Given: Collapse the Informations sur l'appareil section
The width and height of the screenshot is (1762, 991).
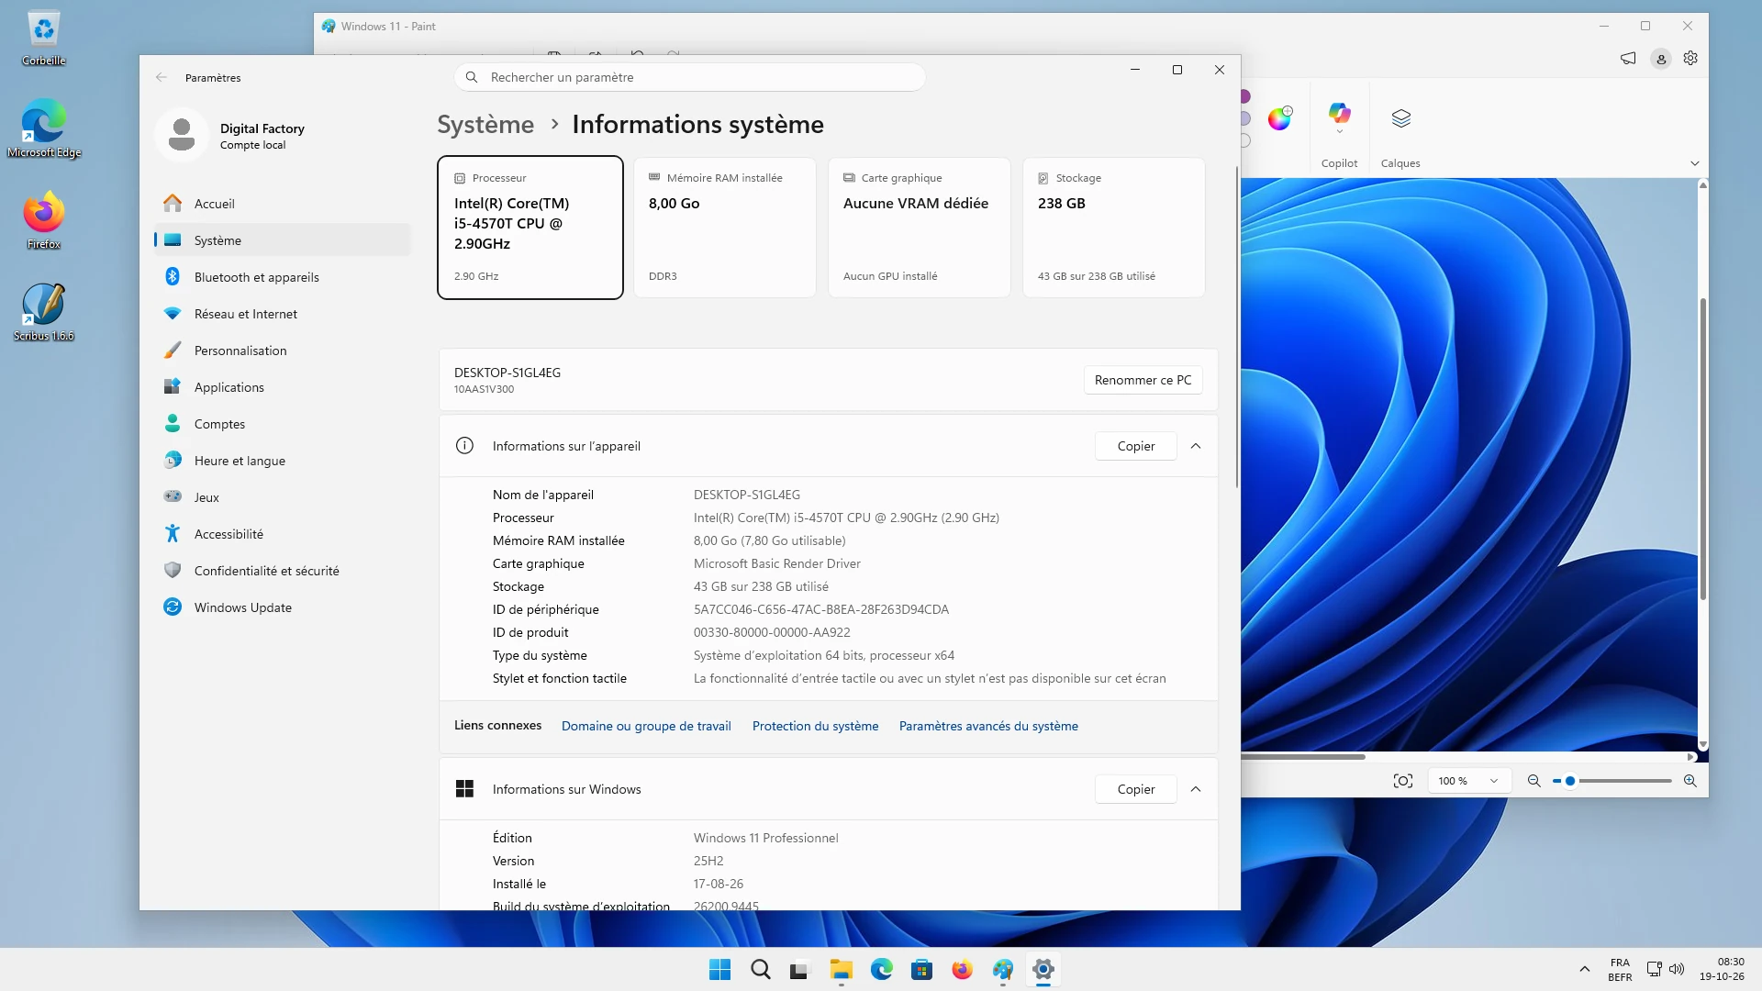Looking at the screenshot, I should tap(1196, 446).
